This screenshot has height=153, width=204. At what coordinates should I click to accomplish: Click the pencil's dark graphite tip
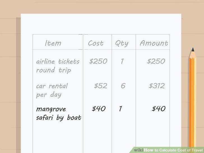[193, 49]
